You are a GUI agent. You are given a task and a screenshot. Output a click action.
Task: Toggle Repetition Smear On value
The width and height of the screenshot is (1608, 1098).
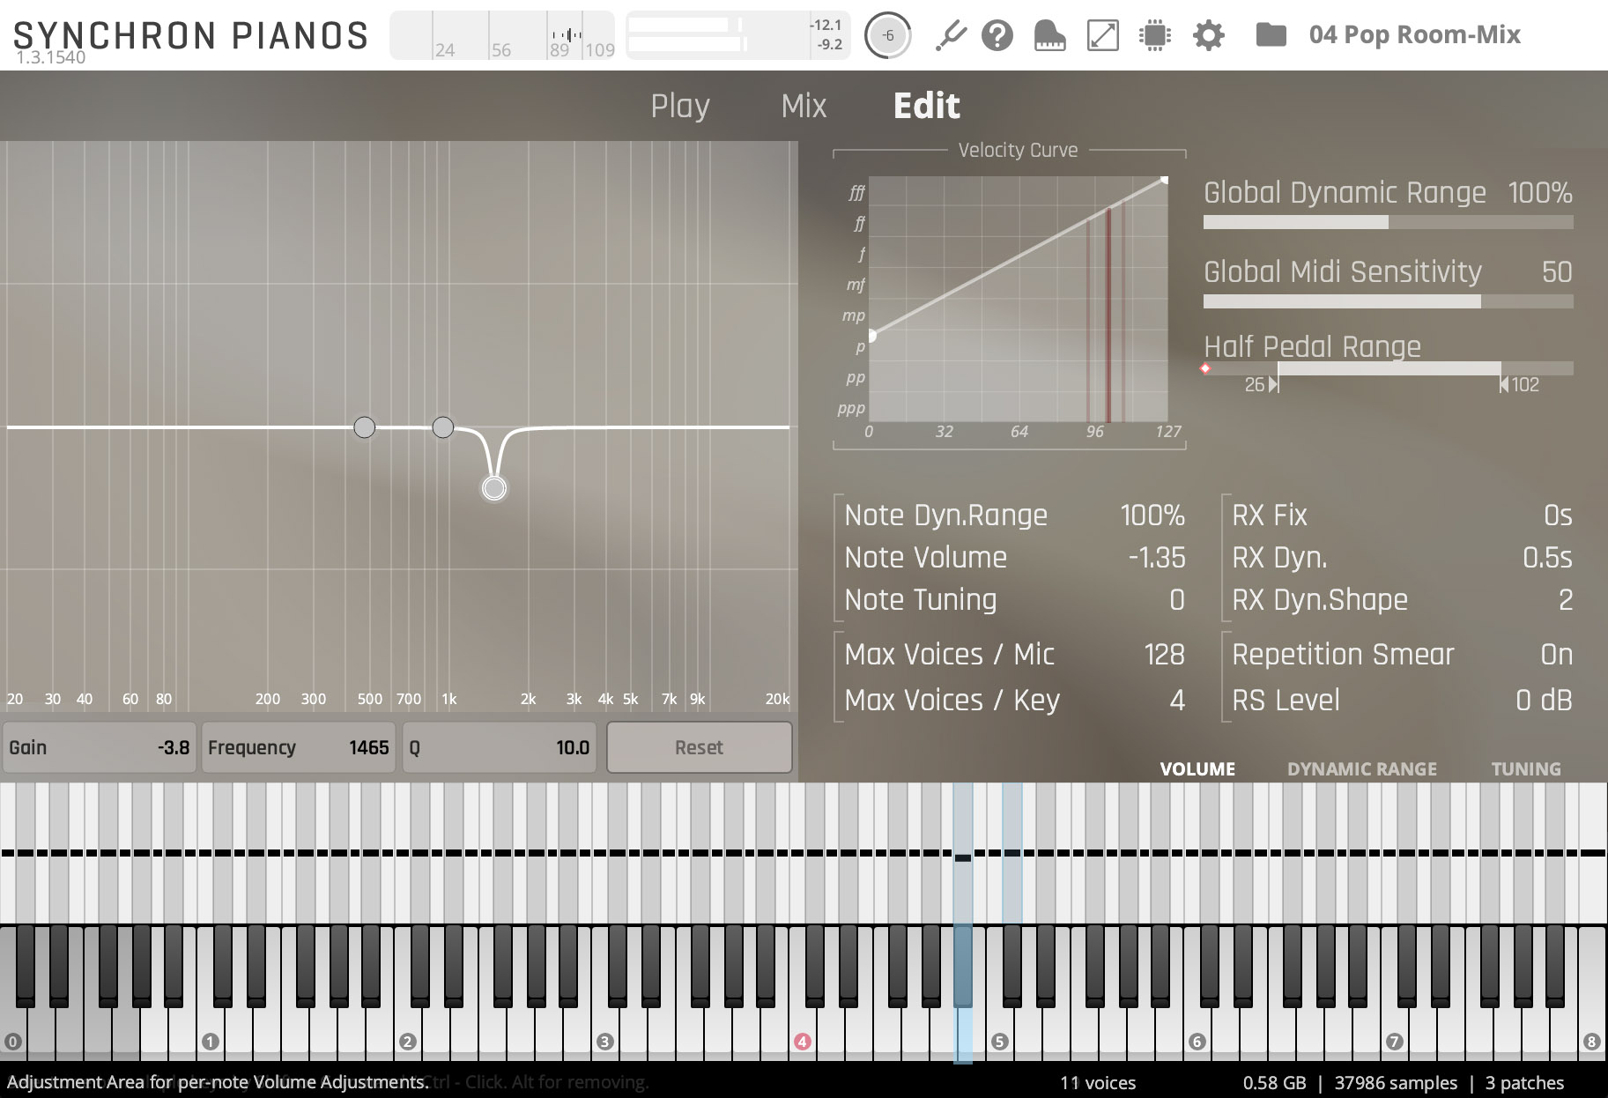1555,655
